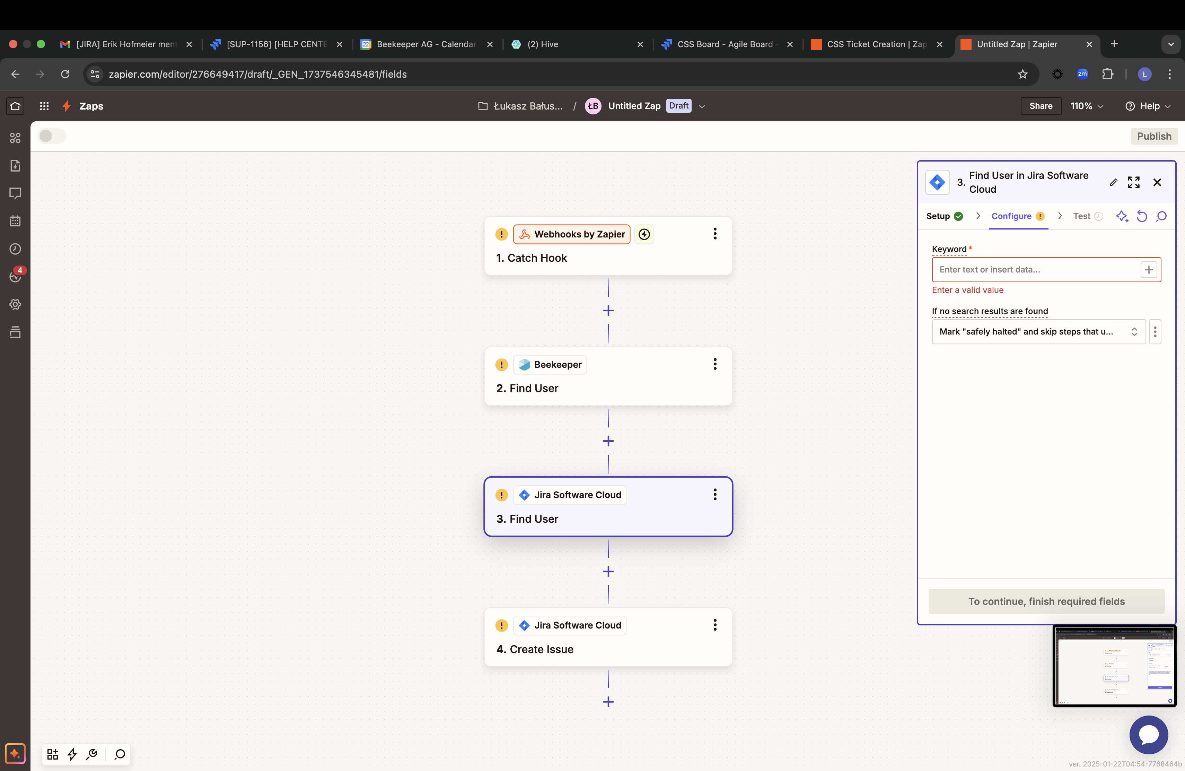Bookmark page with the star icon

pos(1023,74)
